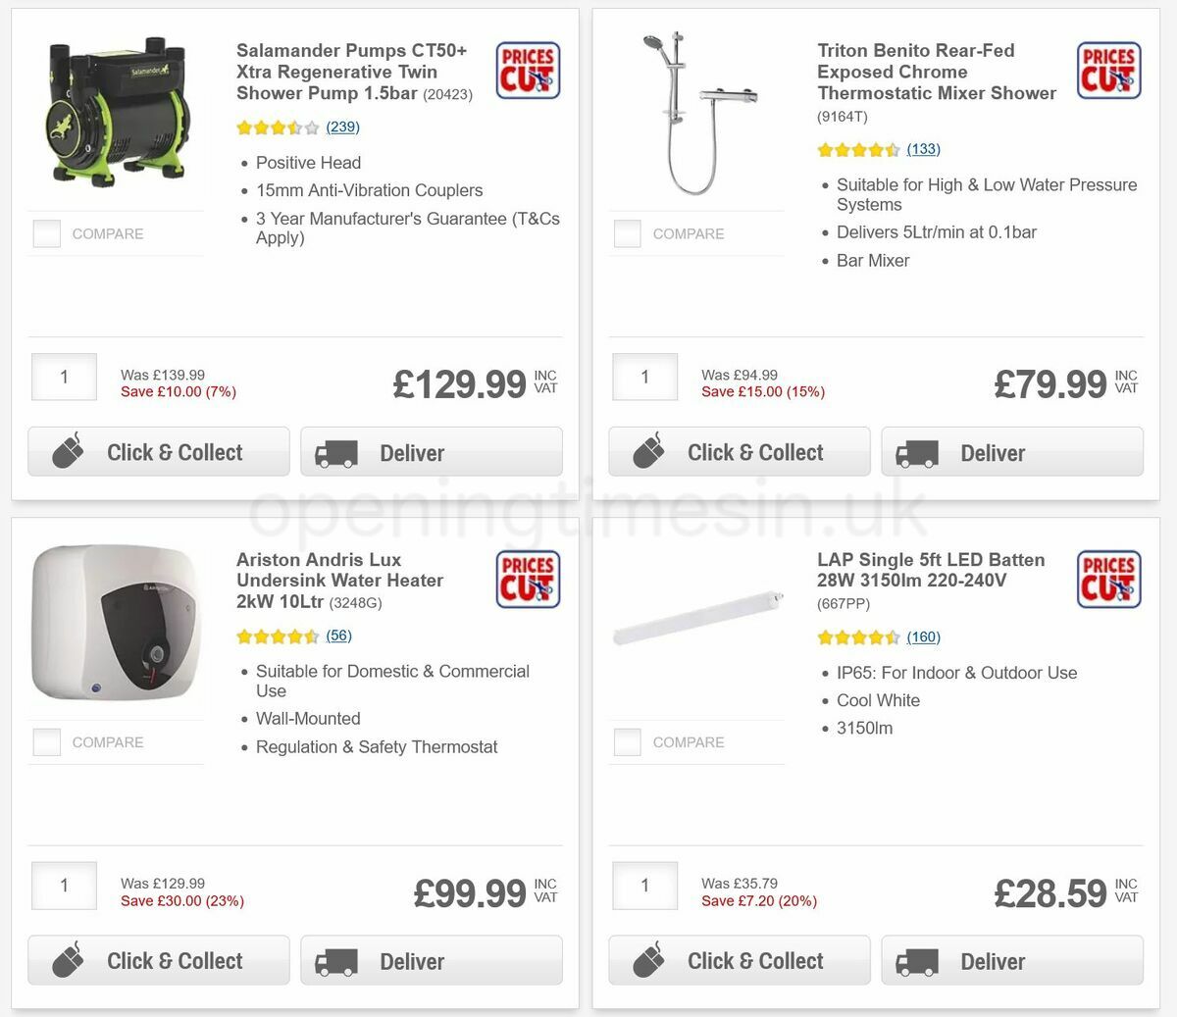Click the Prices Cut badge on Ariston water heater
This screenshot has height=1017, width=1177.
coord(527,579)
